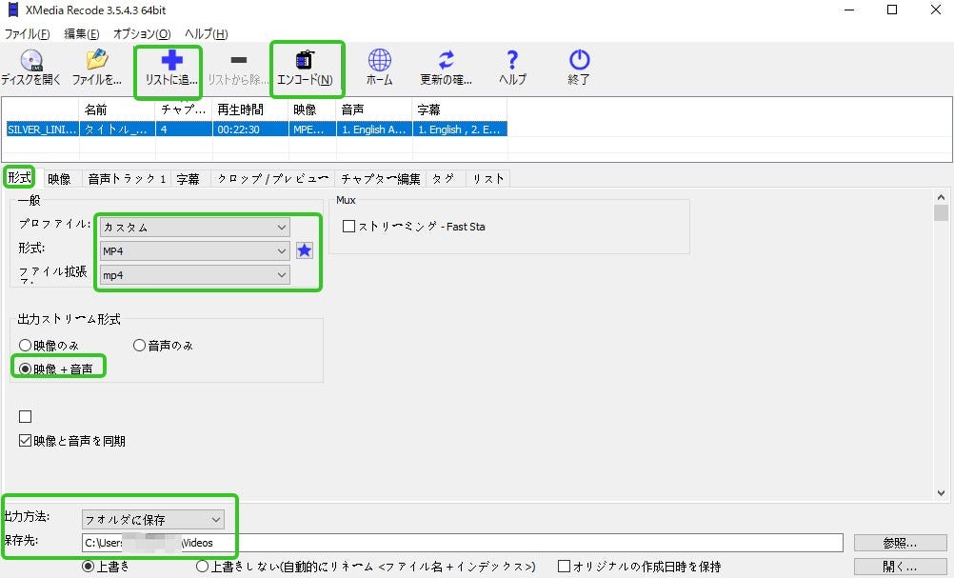Open the ホーム globe icon
Screen dimensions: 954x578
[380, 68]
